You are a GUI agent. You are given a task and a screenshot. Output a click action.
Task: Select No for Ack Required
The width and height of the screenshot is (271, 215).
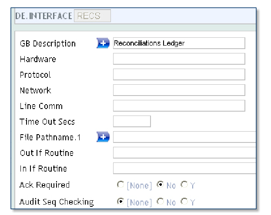point(160,185)
